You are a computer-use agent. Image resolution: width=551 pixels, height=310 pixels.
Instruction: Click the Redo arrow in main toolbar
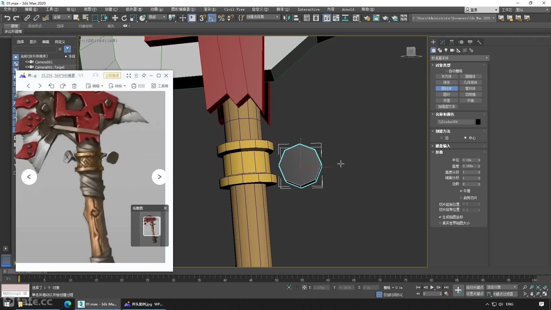[x=16, y=18]
